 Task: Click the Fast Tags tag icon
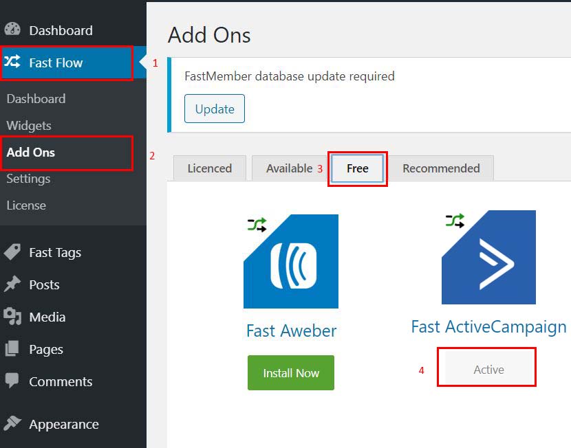pos(12,251)
